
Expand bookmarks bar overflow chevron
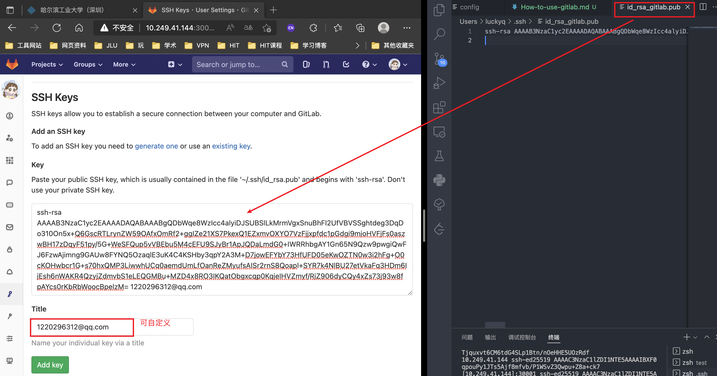357,46
